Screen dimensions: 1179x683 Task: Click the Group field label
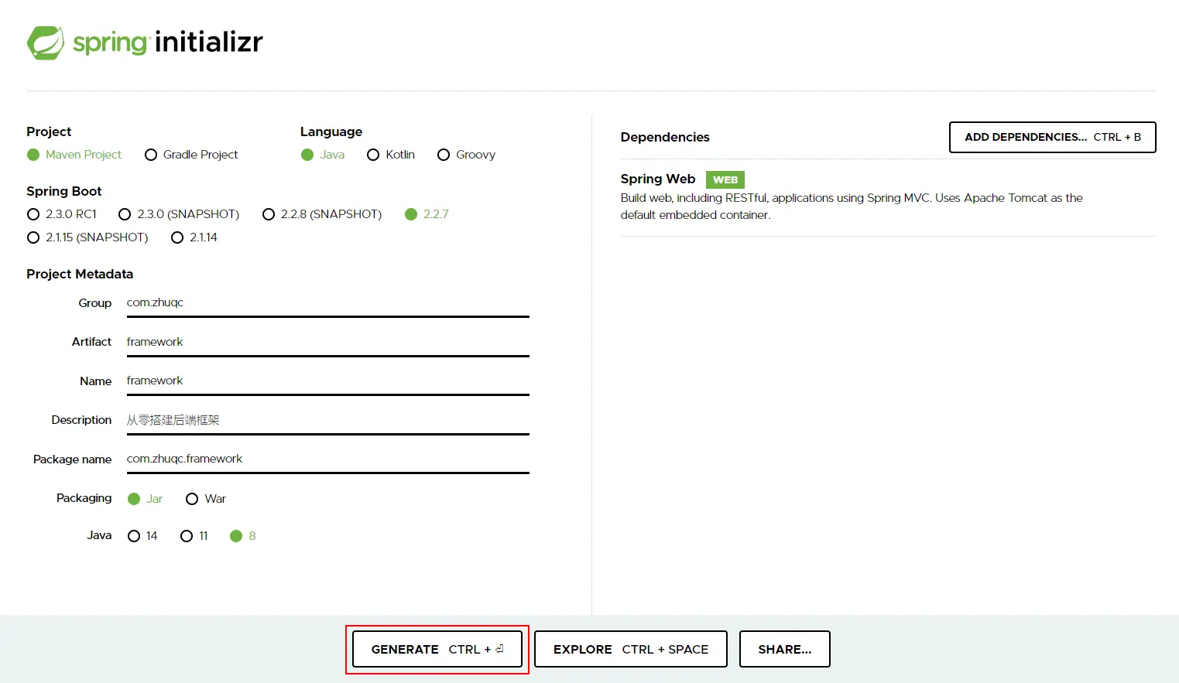click(x=95, y=303)
